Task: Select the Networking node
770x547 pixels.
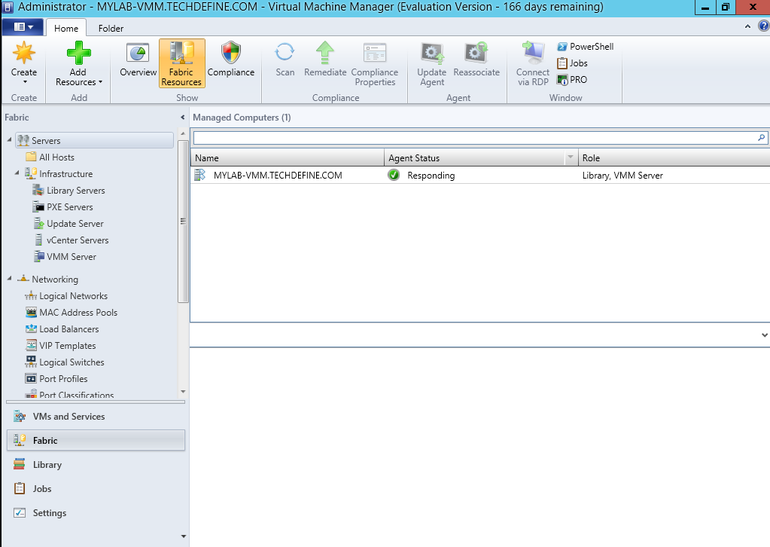Action: click(47, 280)
